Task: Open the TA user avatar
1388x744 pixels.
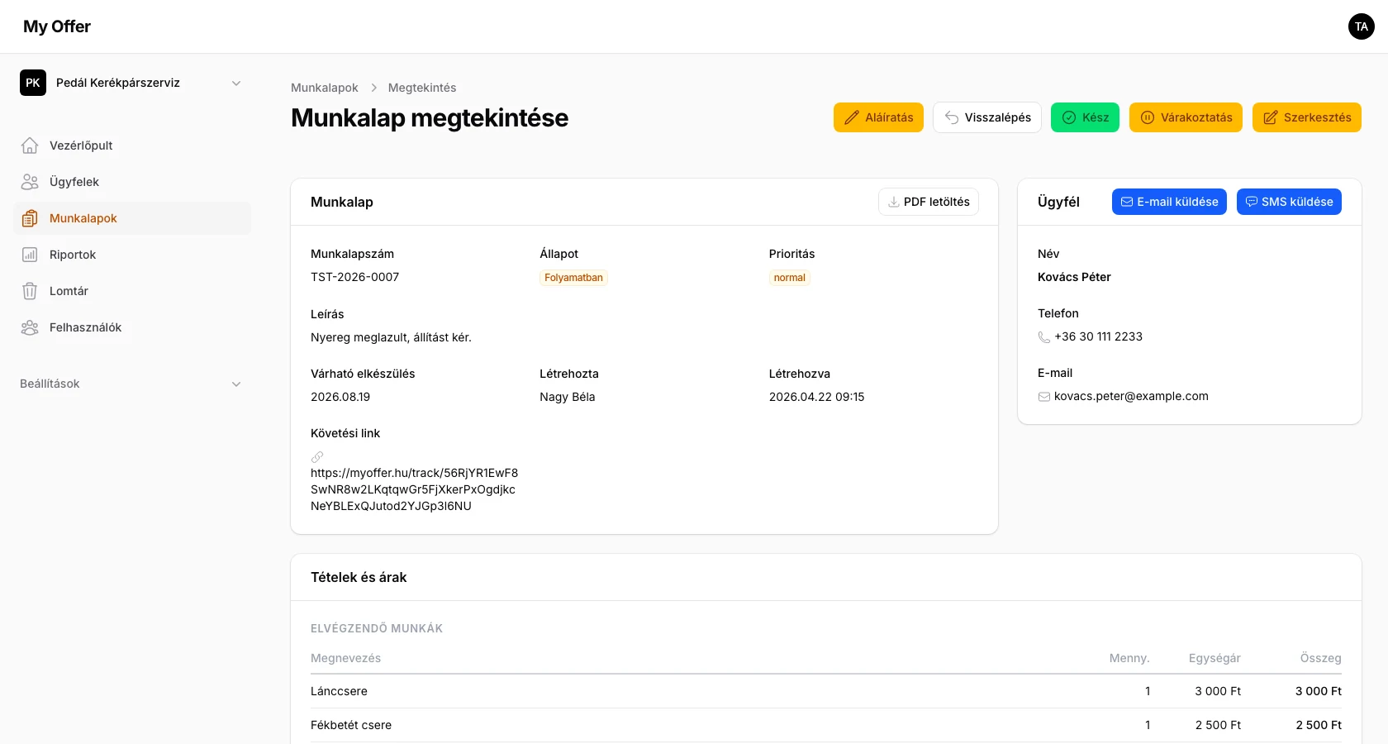Action: (1362, 26)
